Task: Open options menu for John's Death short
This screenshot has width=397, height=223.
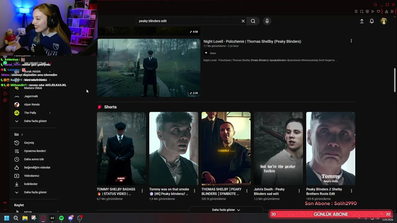Action: tap(299, 191)
